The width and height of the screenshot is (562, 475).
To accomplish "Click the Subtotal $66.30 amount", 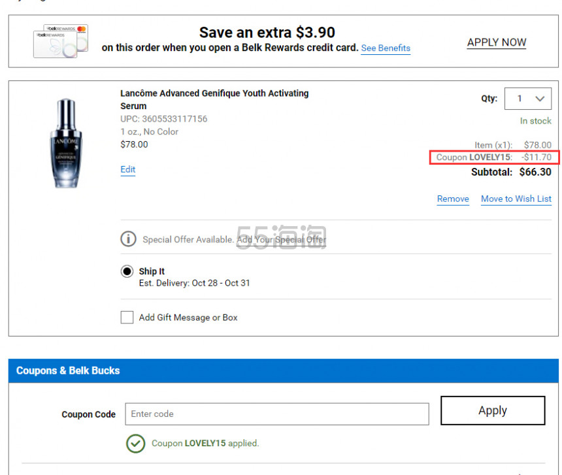I will [x=535, y=172].
